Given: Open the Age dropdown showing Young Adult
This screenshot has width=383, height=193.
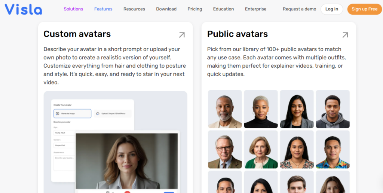Looking at the screenshot, I should tap(64, 133).
